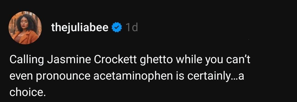Click the word choice. ending the post
This screenshot has height=102, width=297.
[28, 92]
